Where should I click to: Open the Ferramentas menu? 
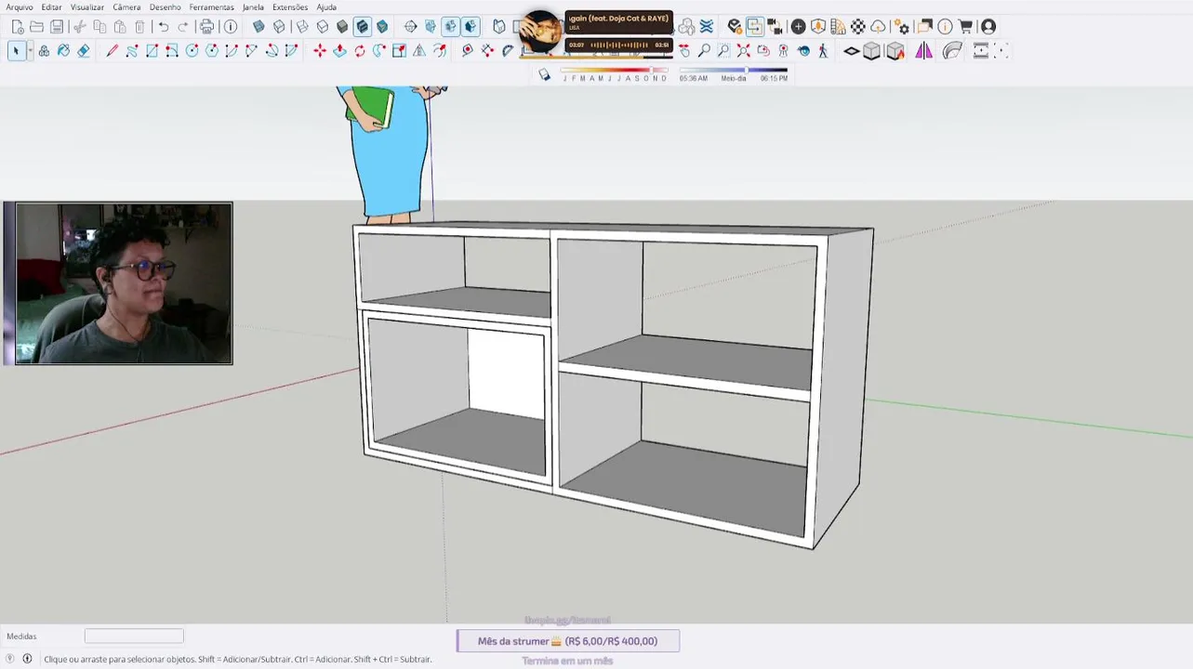coord(212,7)
